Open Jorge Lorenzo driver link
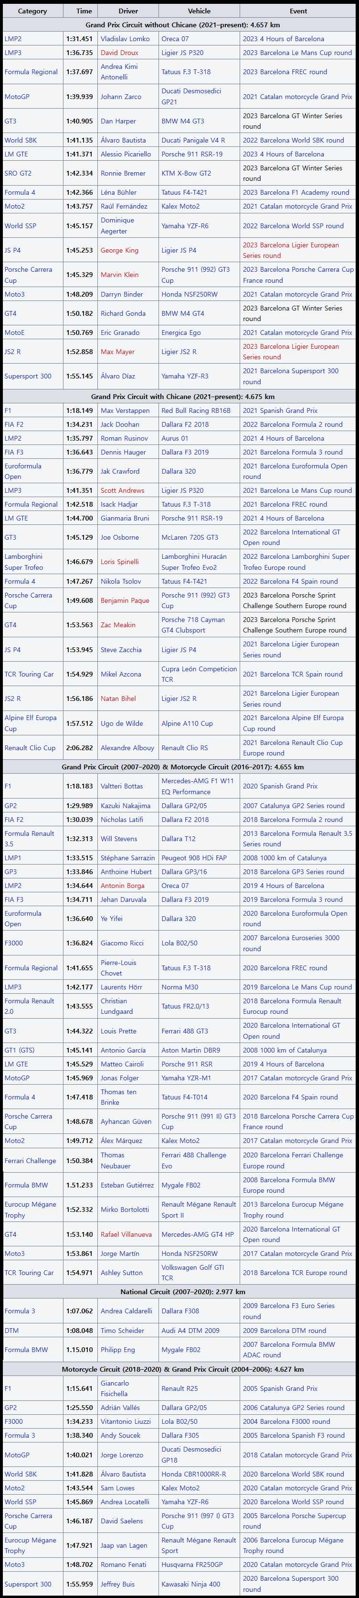Image resolution: width=359 pixels, height=1598 pixels. [x=122, y=1454]
